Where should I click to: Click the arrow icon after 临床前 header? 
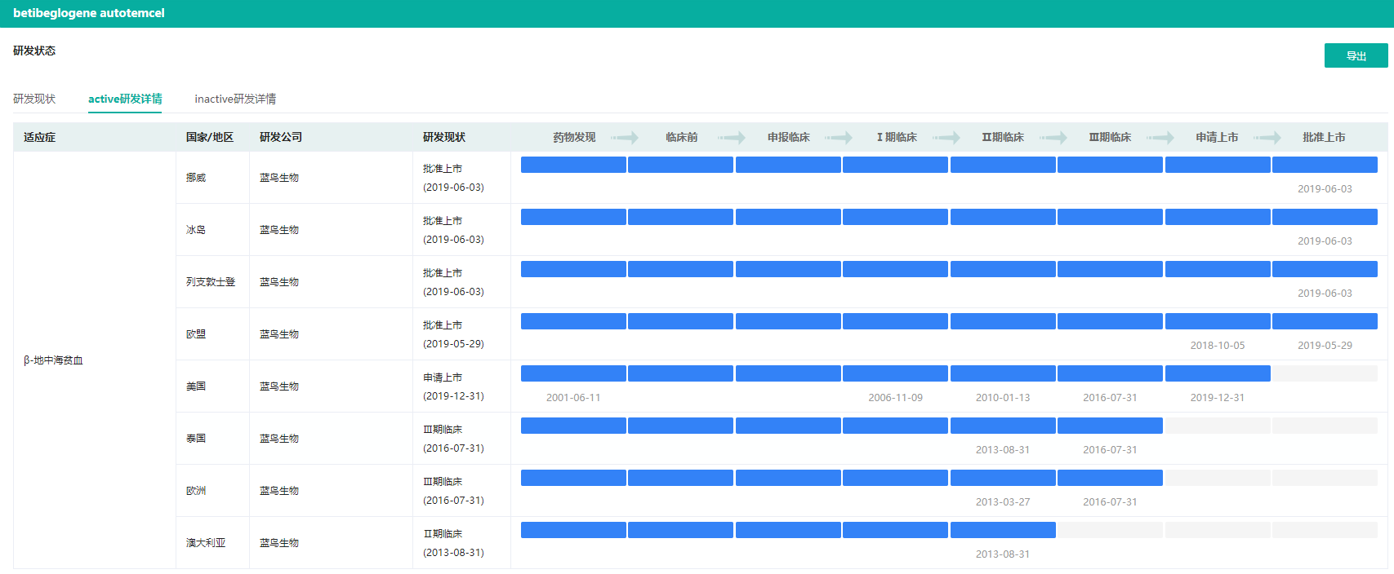coord(732,138)
